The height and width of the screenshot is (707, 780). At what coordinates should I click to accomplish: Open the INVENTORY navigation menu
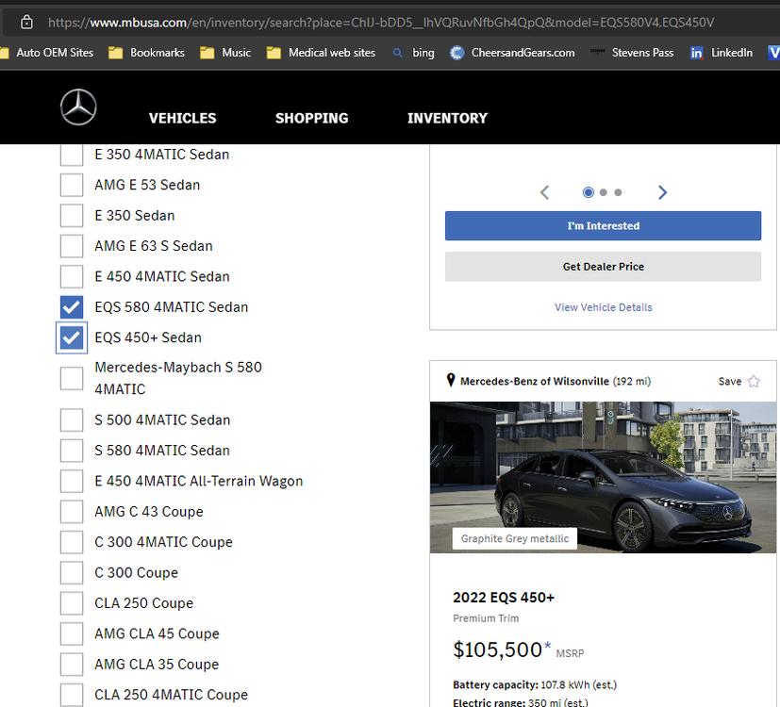point(447,118)
